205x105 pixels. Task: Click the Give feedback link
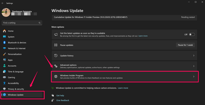63,100
